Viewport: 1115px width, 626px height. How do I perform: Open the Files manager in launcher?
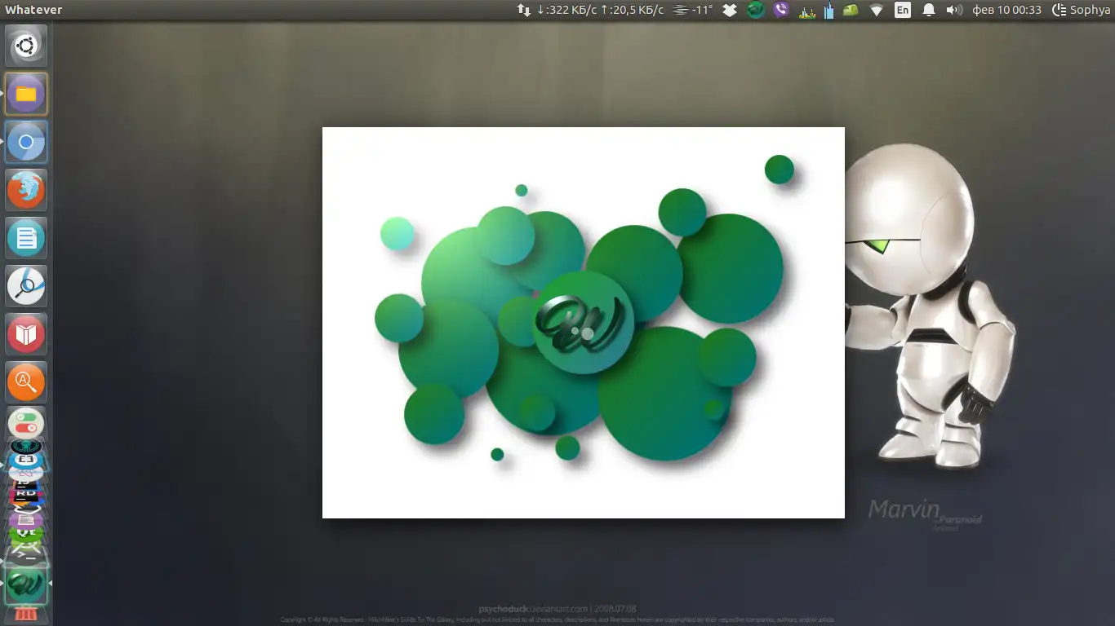[26, 94]
